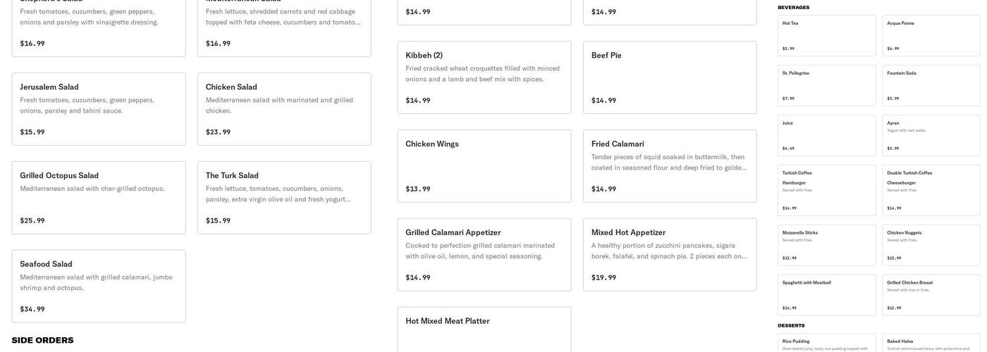Open the Mozzarella Sticks item
This screenshot has height=352, width=987.
[x=827, y=245]
